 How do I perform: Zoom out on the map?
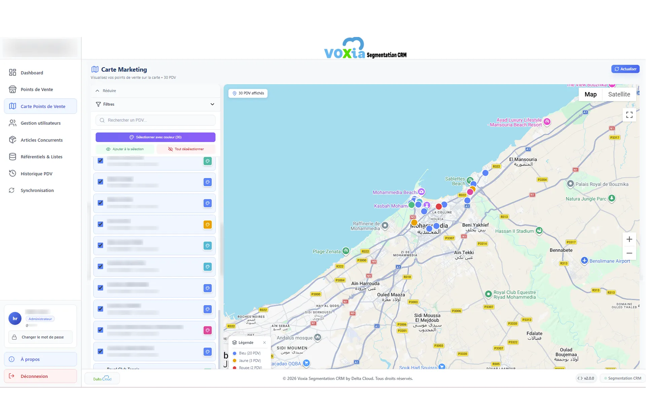coord(629,253)
